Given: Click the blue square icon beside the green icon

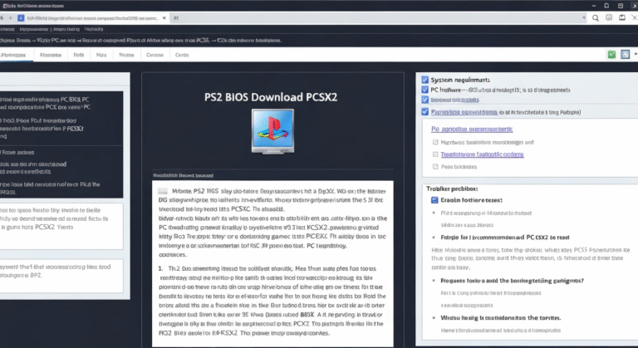Looking at the screenshot, I should [626, 55].
